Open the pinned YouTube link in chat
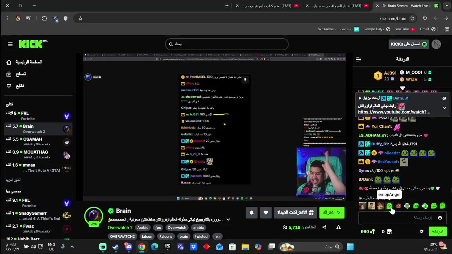 394,112
